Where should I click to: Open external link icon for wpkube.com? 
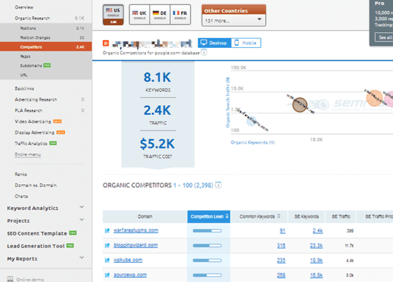point(107,260)
